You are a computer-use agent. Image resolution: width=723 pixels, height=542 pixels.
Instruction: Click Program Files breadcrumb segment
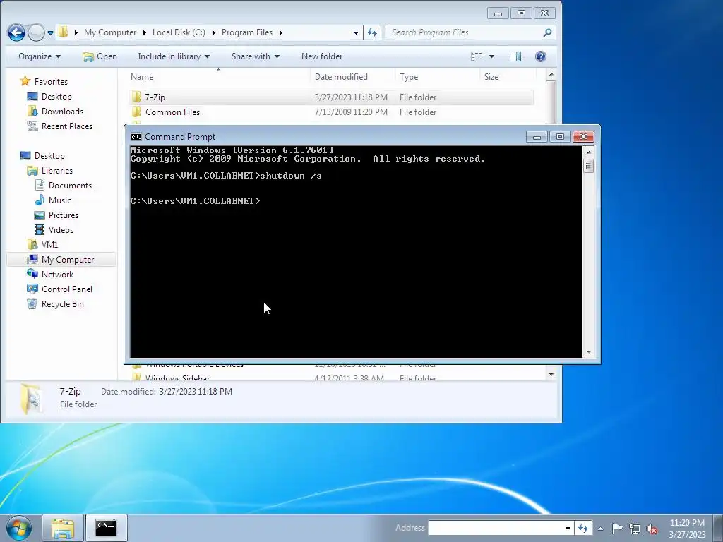(247, 32)
